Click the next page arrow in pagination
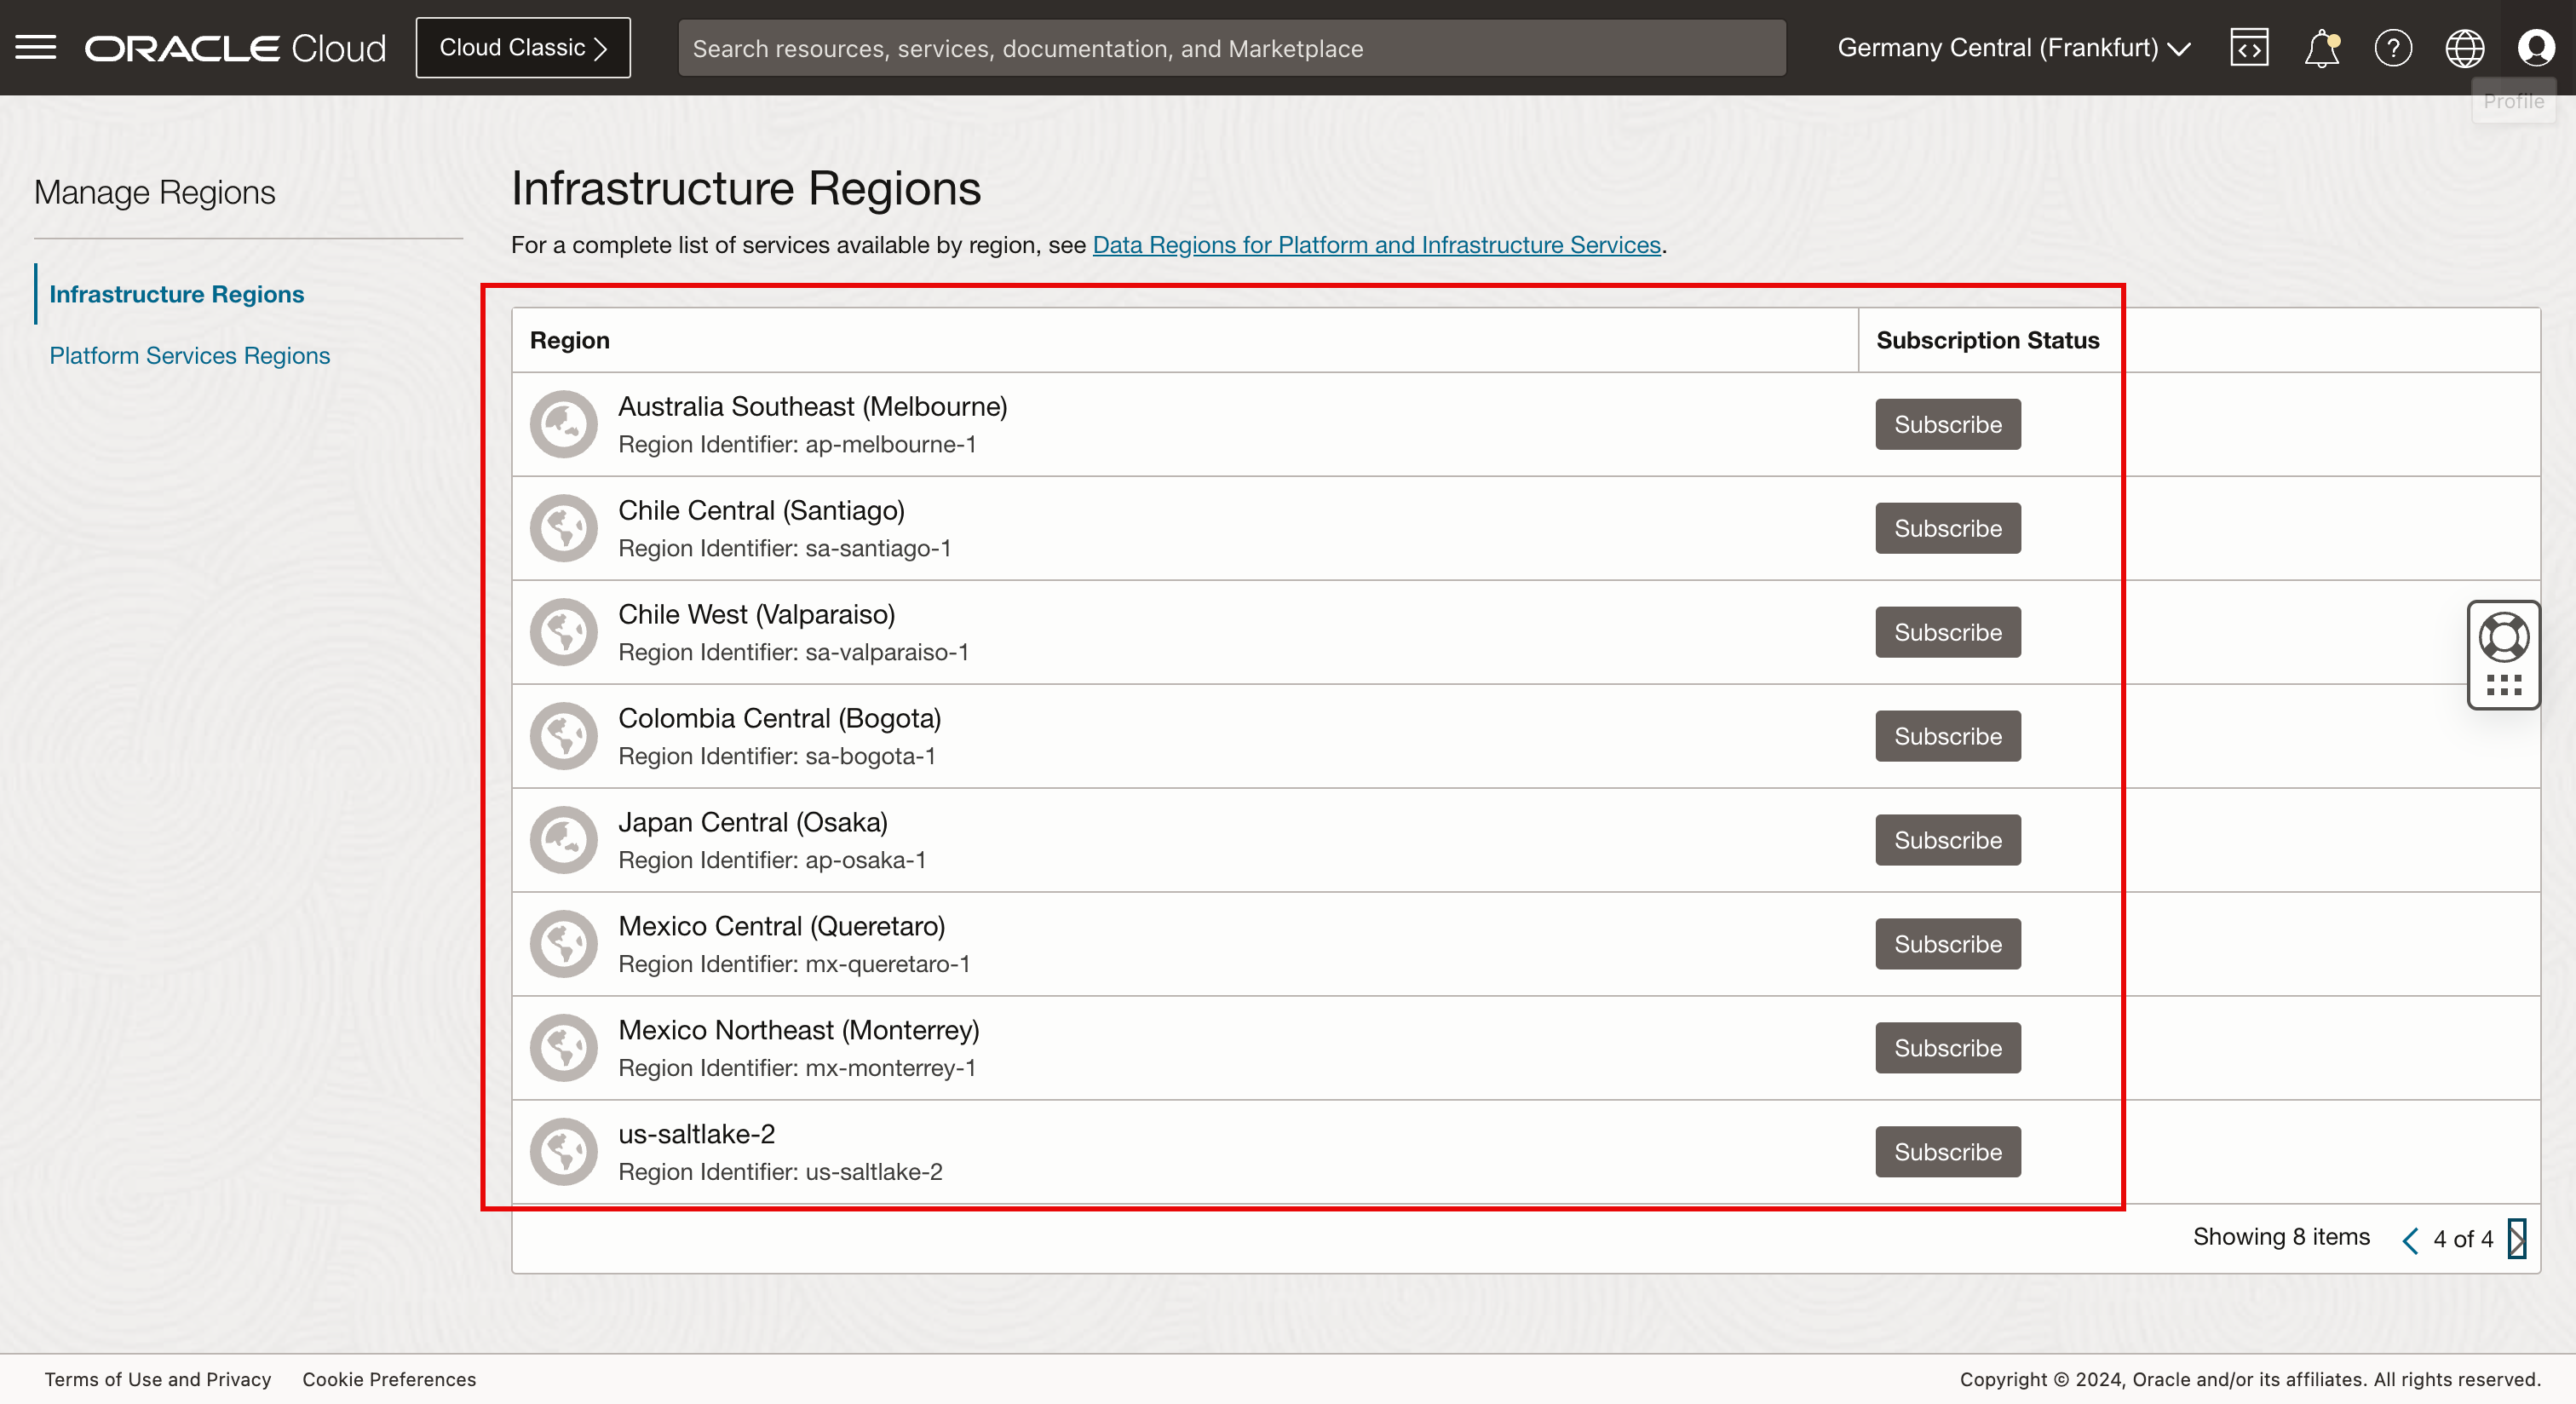This screenshot has height=1404, width=2576. click(x=2516, y=1238)
